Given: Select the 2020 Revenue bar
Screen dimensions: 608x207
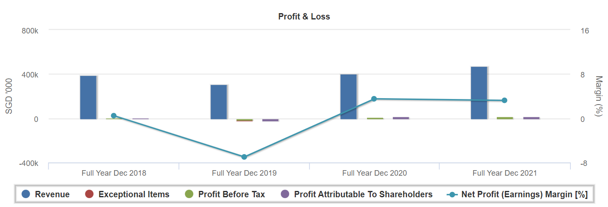Looking at the screenshot, I should [348, 97].
